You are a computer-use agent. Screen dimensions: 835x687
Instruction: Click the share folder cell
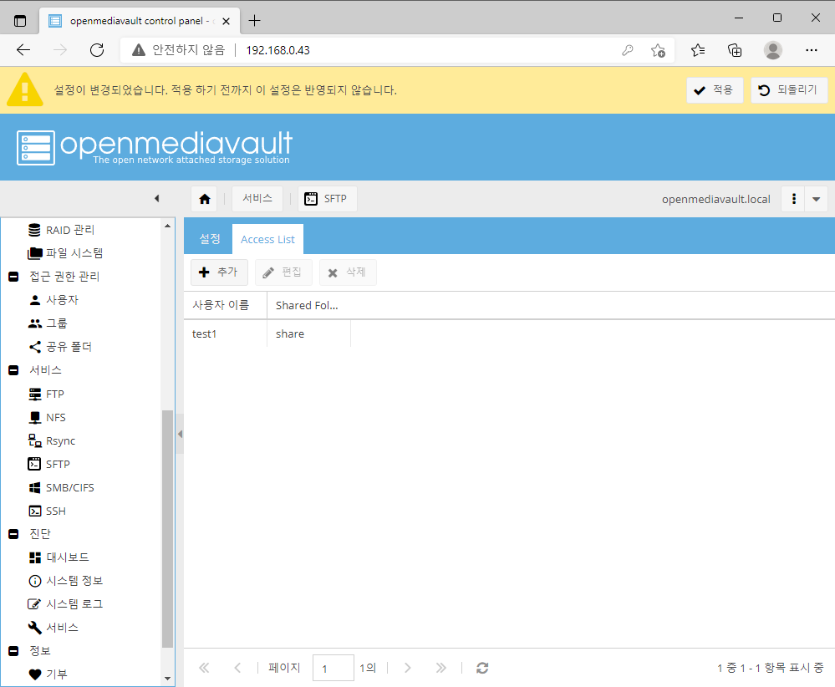coord(309,334)
